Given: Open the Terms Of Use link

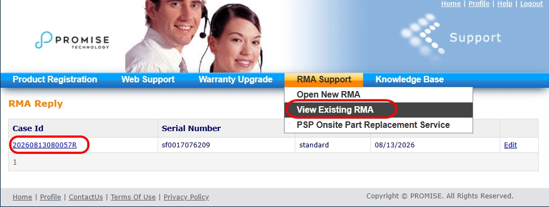Looking at the screenshot, I should 133,197.
